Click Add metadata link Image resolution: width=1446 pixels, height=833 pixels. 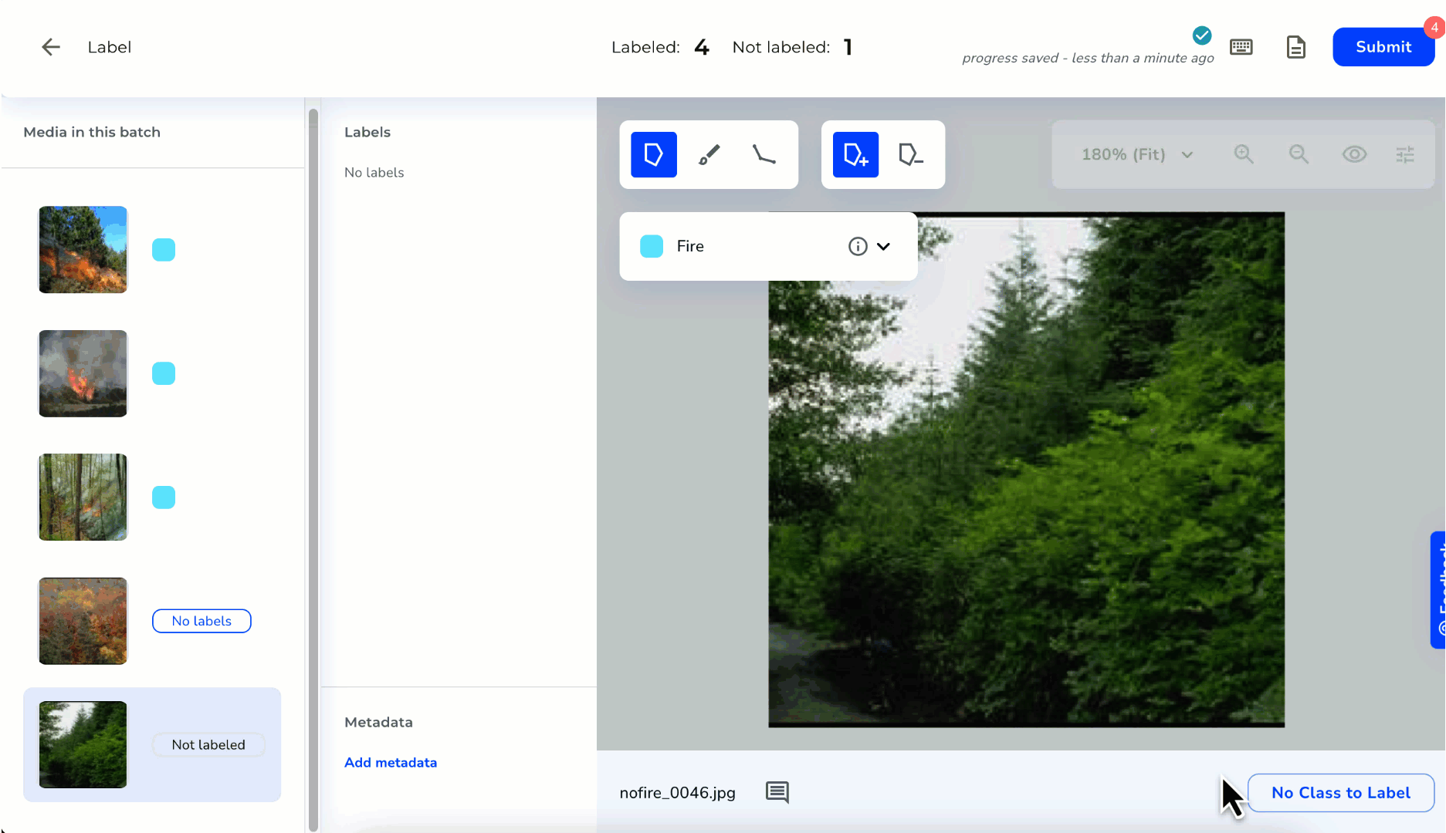coord(391,762)
